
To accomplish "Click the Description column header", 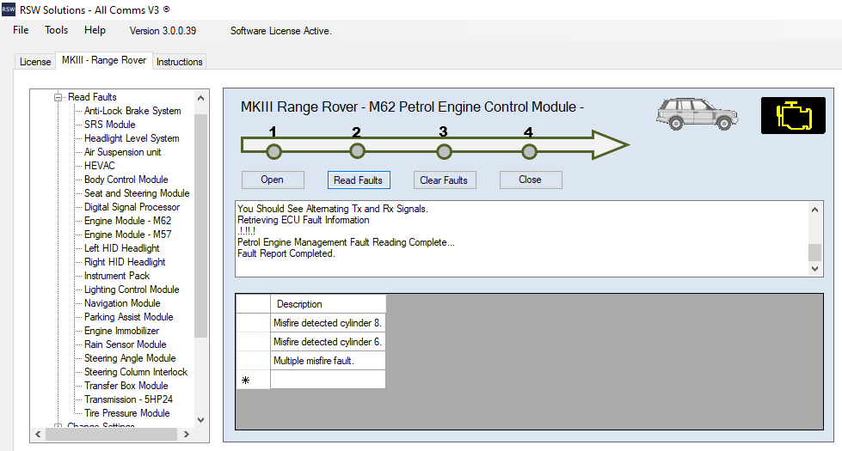I will click(328, 304).
